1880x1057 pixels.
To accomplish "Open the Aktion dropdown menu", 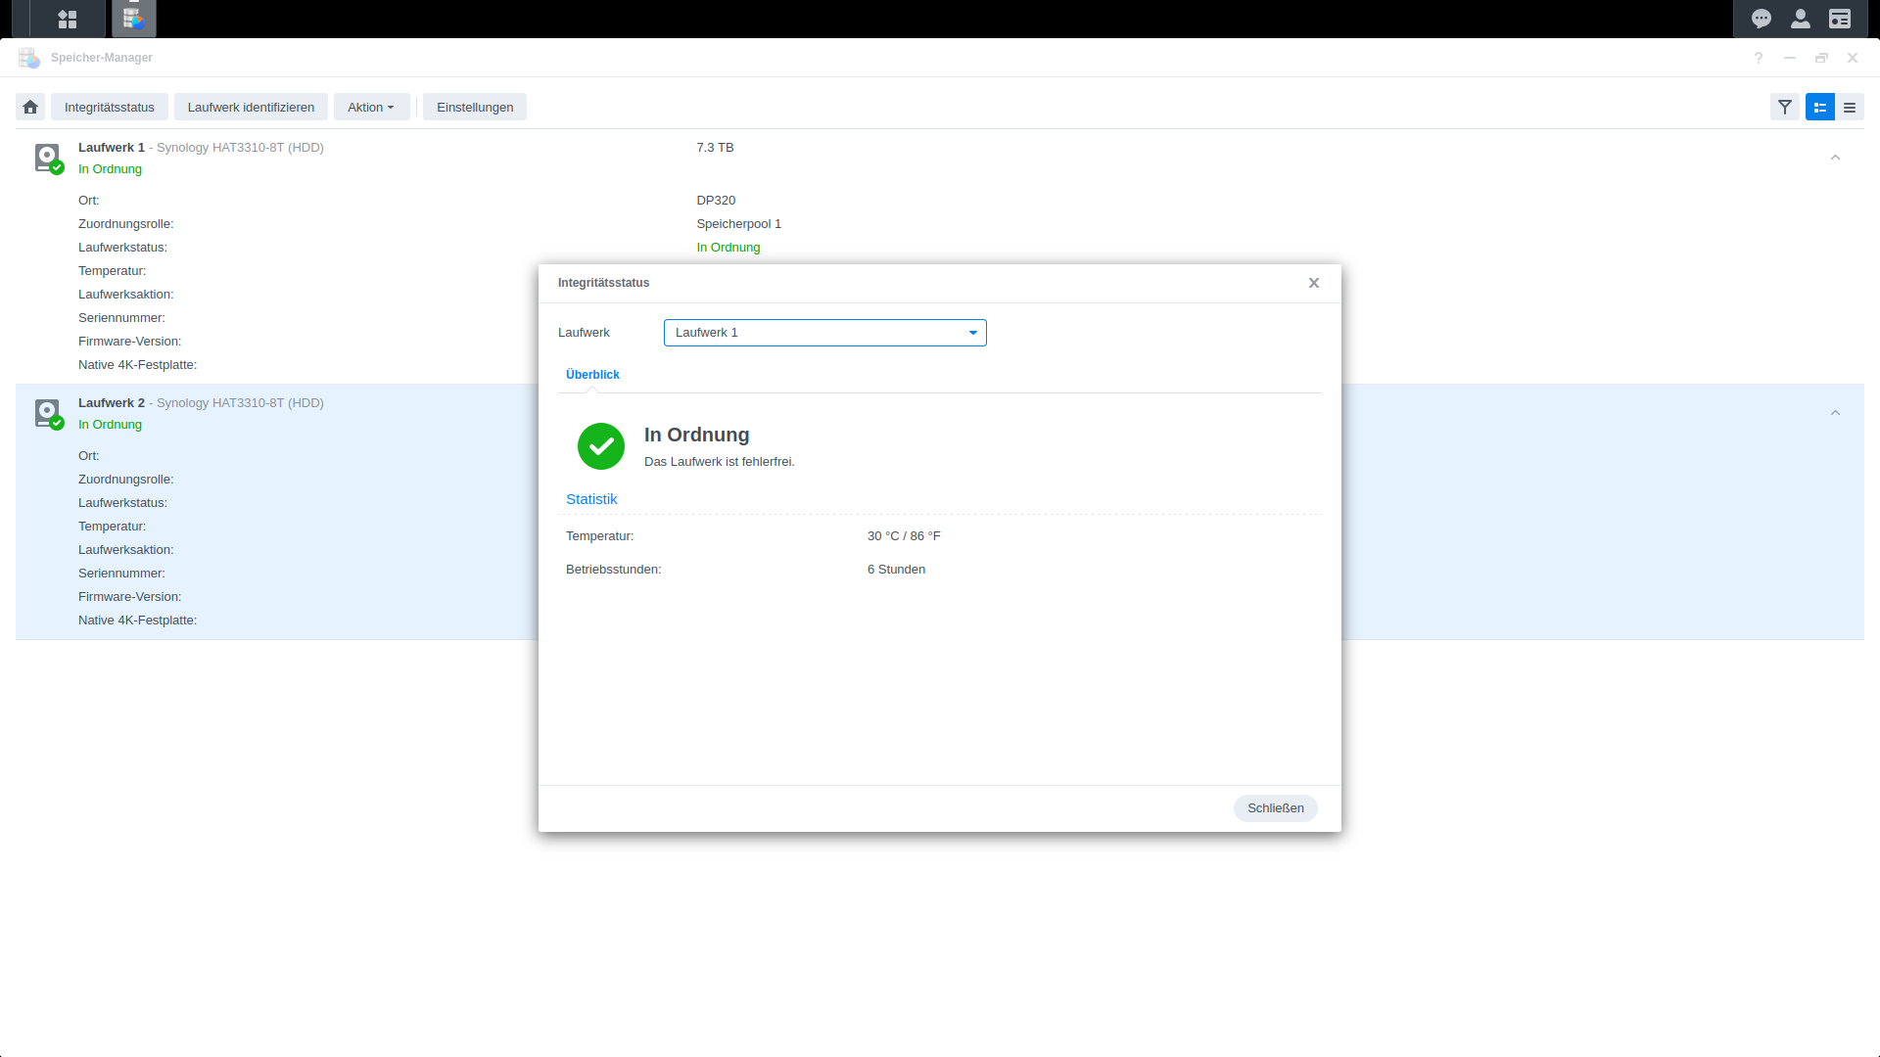I will [370, 108].
